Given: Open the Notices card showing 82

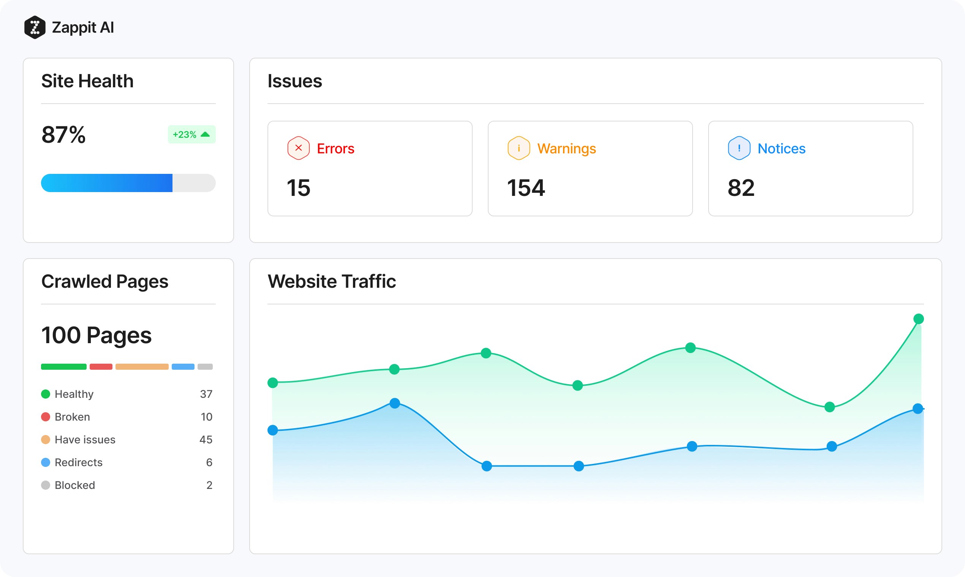Looking at the screenshot, I should [x=810, y=169].
